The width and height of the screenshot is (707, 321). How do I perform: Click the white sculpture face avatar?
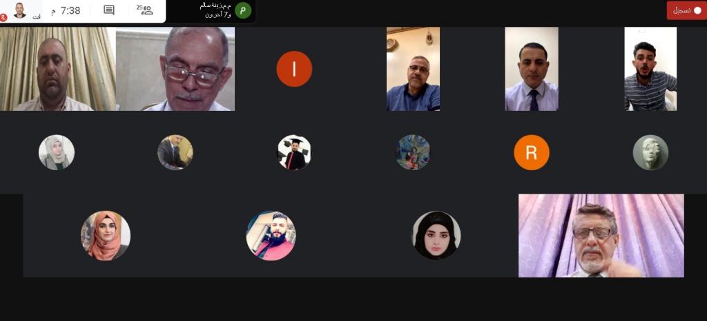pyautogui.click(x=650, y=152)
